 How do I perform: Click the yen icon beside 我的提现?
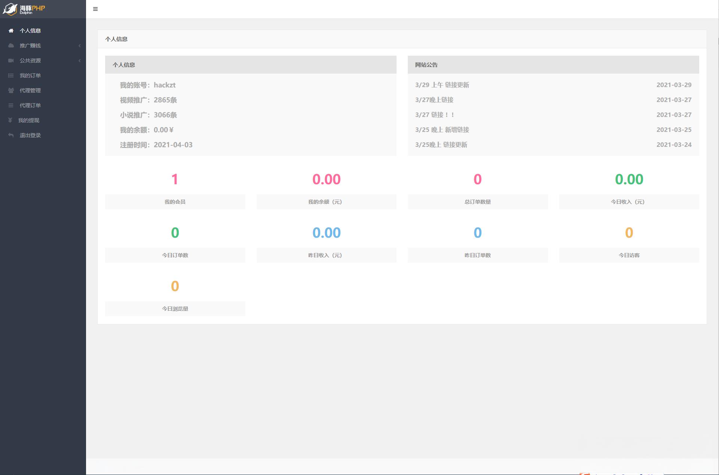pos(10,120)
